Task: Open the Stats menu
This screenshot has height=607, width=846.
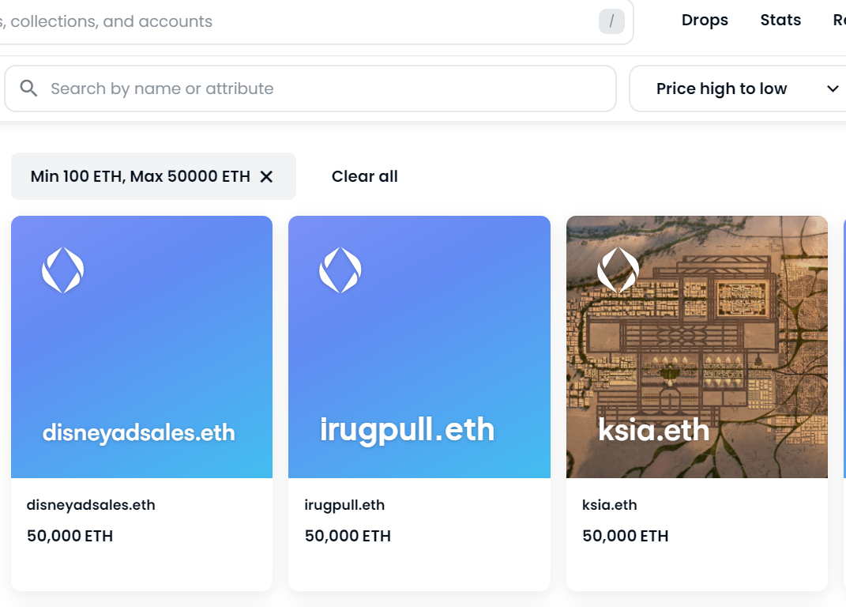Action: click(780, 20)
